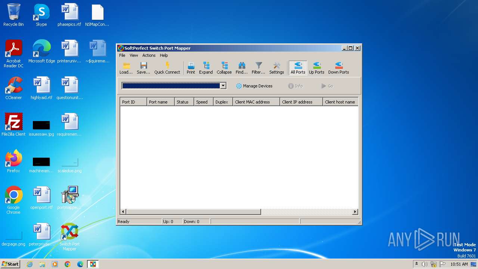Image resolution: width=478 pixels, height=269 pixels.
Task: Sort by Client host name column
Action: pyautogui.click(x=341, y=102)
